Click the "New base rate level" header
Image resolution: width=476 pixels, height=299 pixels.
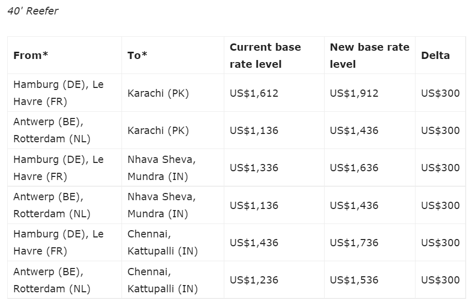pyautogui.click(x=370, y=55)
